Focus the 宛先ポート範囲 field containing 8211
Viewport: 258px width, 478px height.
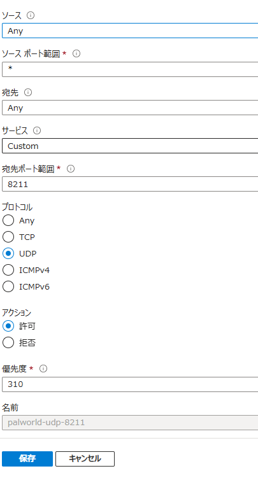(130, 184)
